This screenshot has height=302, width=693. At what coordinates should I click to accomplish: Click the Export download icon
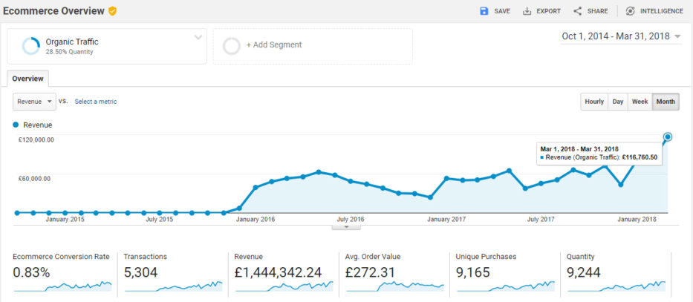[x=527, y=11]
